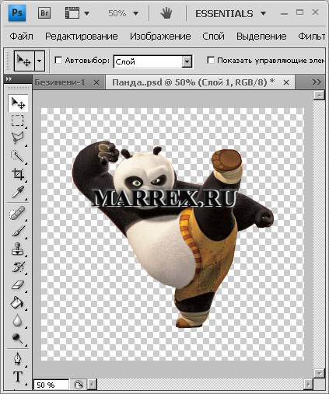Open the ESSENTIALS workspace dropdown
This screenshot has width=329, height=394.
click(x=230, y=13)
